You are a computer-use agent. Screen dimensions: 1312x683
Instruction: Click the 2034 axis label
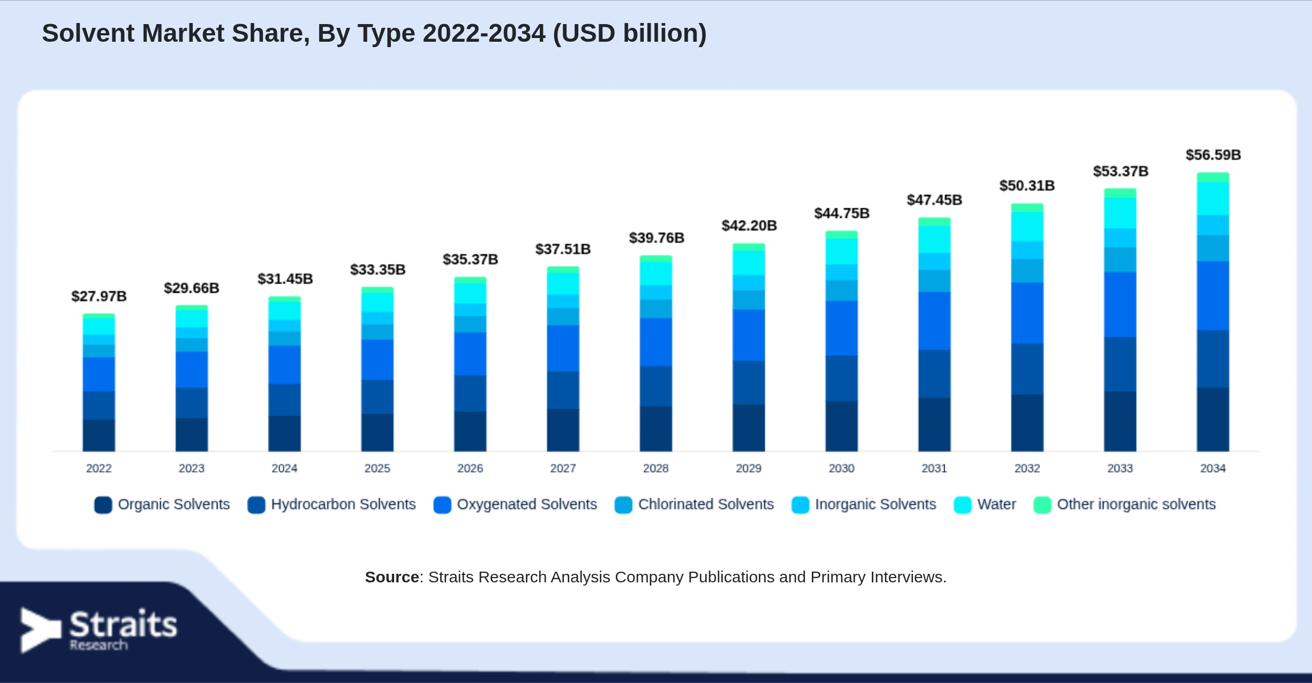coord(1213,468)
